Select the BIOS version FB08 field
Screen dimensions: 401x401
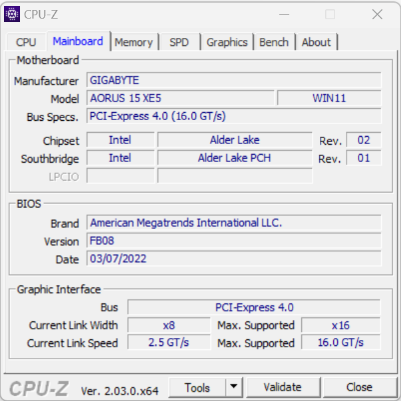tap(233, 240)
